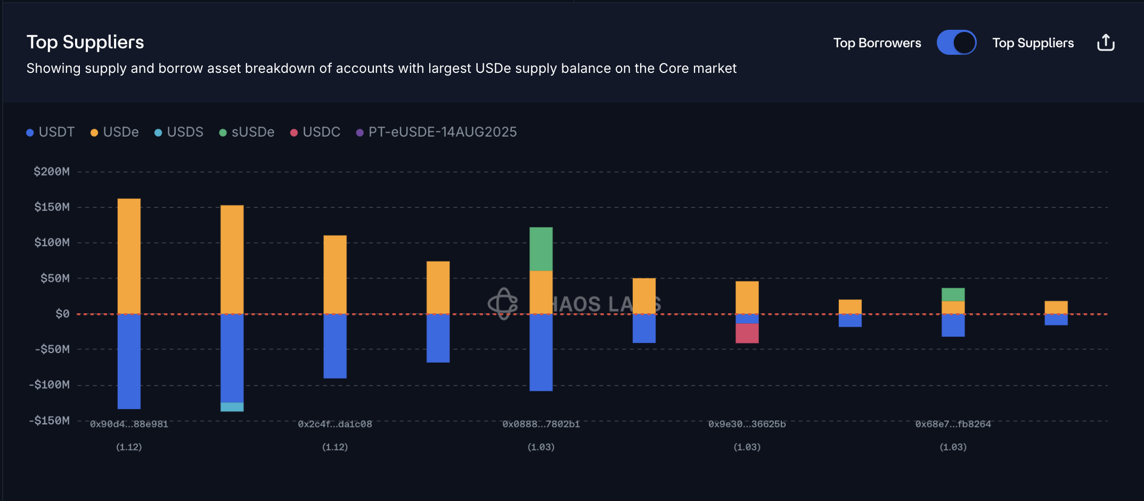Click the red USDC borrow segment of 0x9e30 bar
1144x501 pixels.
click(x=747, y=333)
